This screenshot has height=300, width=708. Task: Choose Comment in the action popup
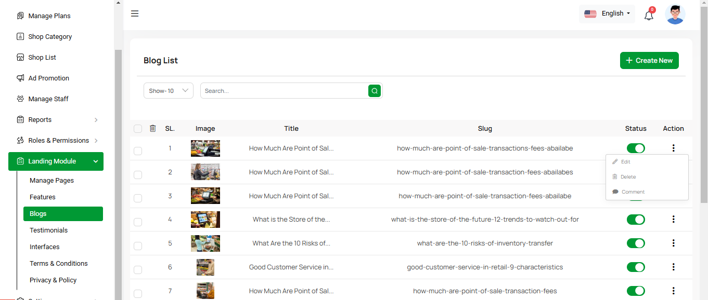(633, 192)
